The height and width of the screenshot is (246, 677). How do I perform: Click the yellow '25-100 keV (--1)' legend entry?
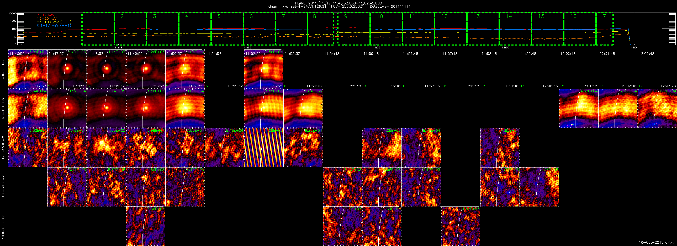[54, 22]
